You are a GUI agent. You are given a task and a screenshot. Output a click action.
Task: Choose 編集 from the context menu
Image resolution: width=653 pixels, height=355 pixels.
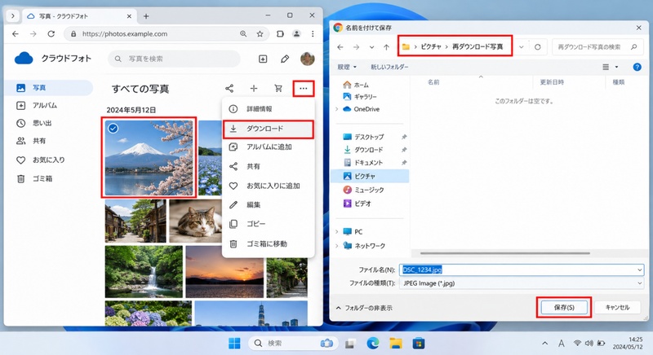click(269, 204)
